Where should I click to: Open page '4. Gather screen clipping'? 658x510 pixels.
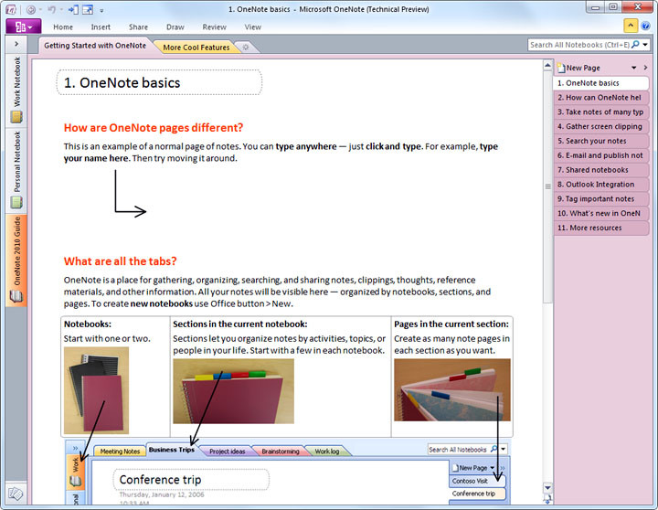click(x=601, y=126)
